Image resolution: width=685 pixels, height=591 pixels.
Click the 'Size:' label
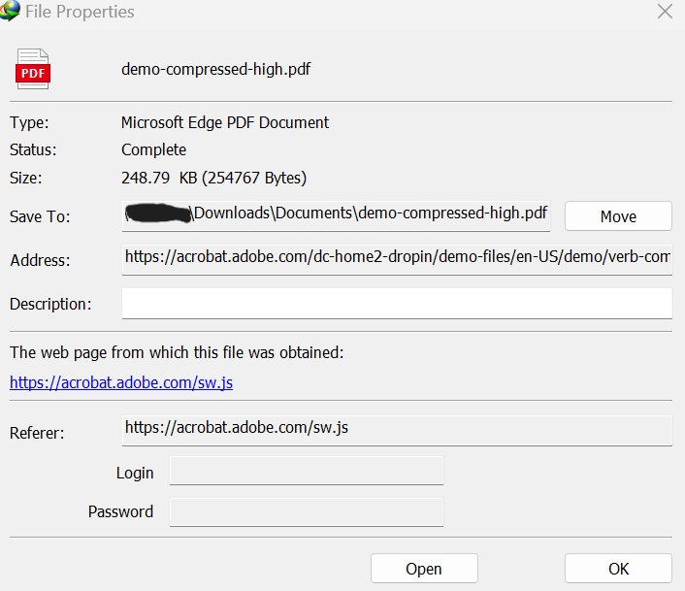point(26,178)
